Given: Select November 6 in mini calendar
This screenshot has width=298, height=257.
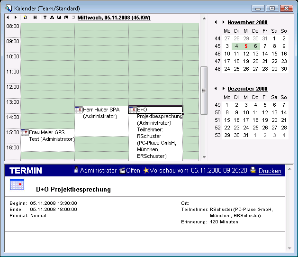Looking at the screenshot, I should [255, 46].
